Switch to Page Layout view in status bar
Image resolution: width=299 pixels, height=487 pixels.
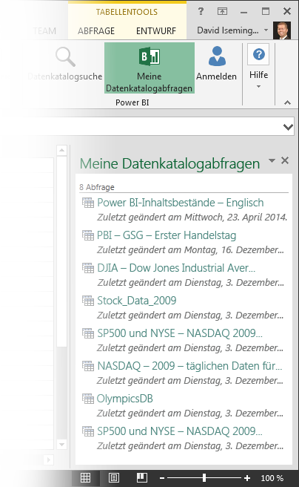113,477
